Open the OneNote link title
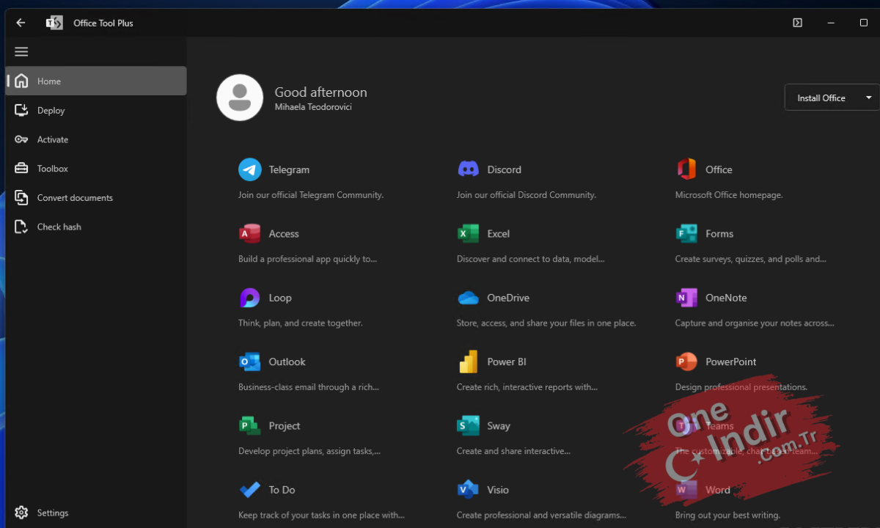The width and height of the screenshot is (880, 528). 726,298
